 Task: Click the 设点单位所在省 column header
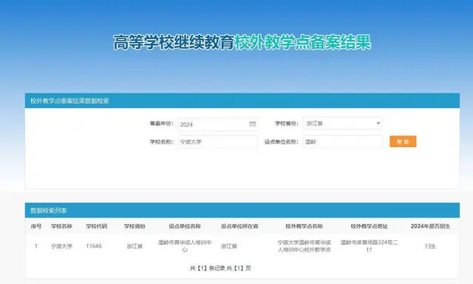coord(239,226)
